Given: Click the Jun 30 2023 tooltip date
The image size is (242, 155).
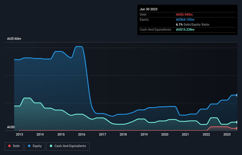Looking at the screenshot, I should [x=149, y=9].
